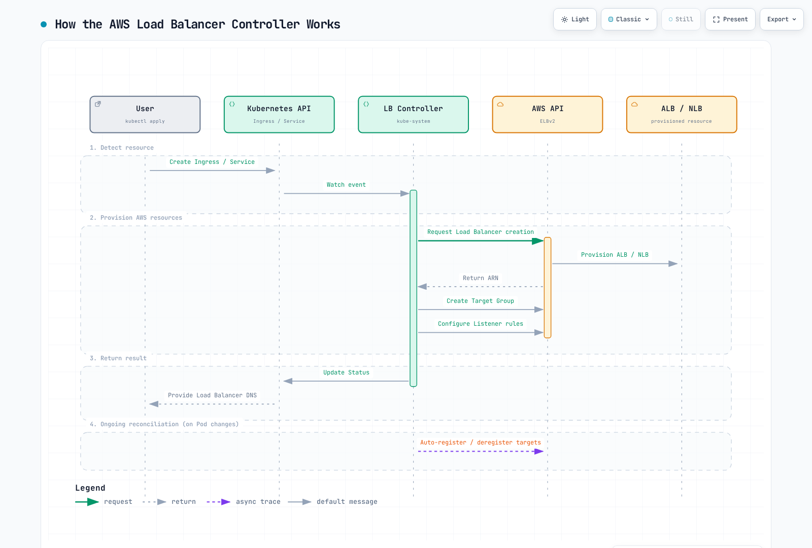The image size is (812, 548).
Task: Click 'Request Load Balancer creation' label
Action: 481,232
